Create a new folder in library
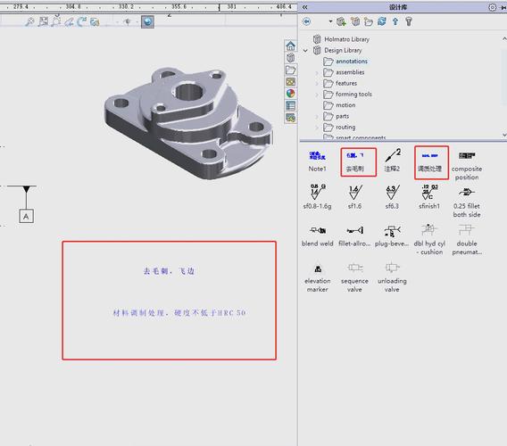This screenshot has width=507, height=446. click(369, 21)
